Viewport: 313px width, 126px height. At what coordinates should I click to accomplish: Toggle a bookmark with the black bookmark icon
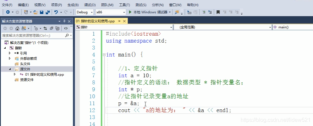click(x=218, y=12)
